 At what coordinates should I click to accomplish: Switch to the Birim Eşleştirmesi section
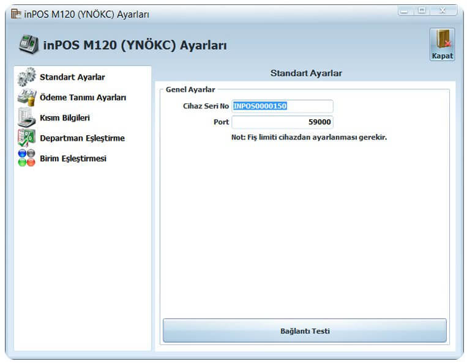73,158
